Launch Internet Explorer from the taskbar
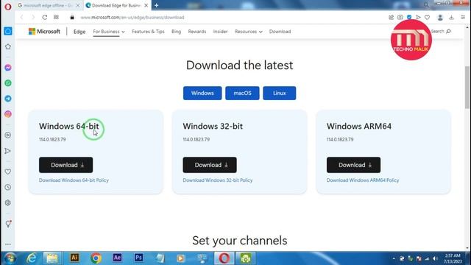 (x=32, y=258)
